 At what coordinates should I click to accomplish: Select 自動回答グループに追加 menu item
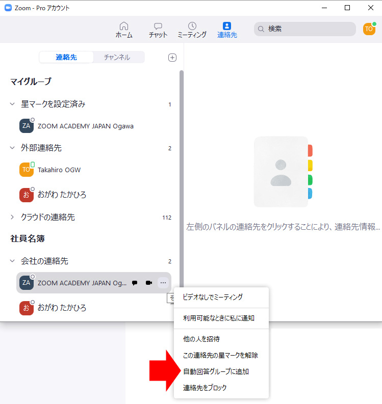[216, 371]
